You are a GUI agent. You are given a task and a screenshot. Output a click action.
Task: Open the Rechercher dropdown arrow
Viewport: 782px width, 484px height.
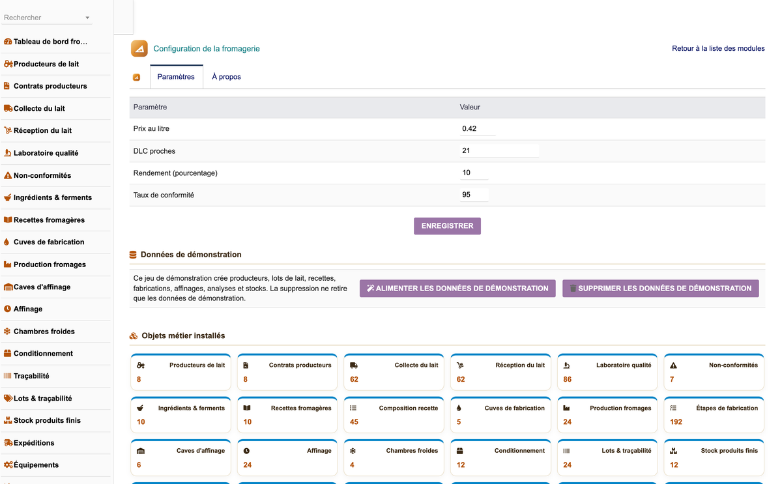(x=88, y=18)
